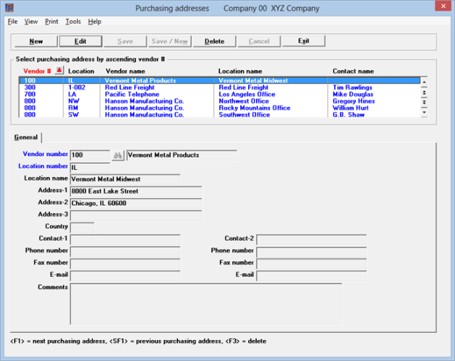Click the Contact-1 Phone number field
This screenshot has width=455, height=361.
125,252
